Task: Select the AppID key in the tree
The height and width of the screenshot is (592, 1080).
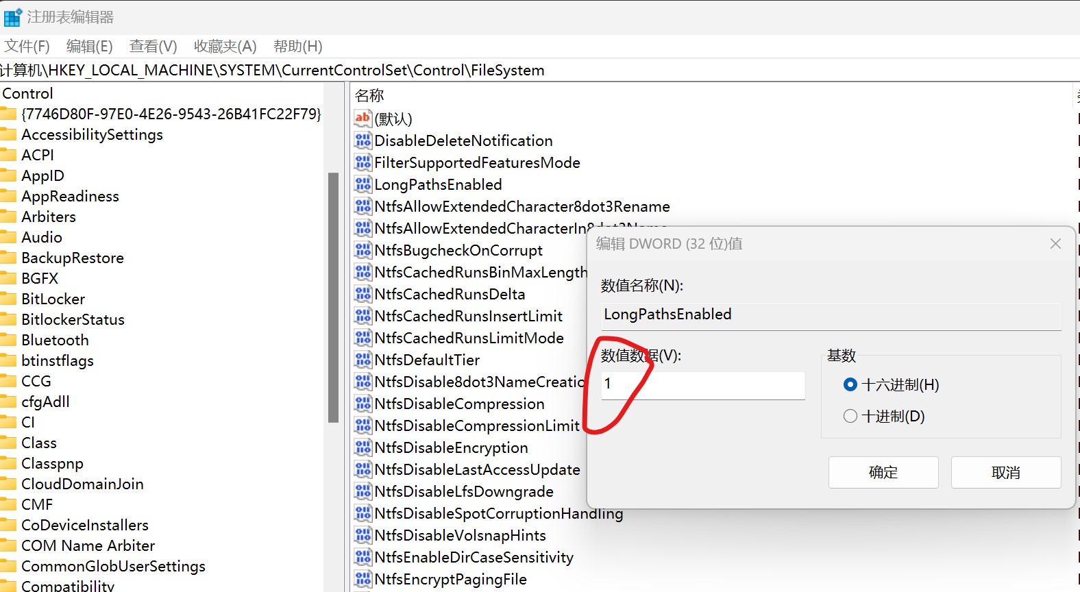Action: coord(42,175)
